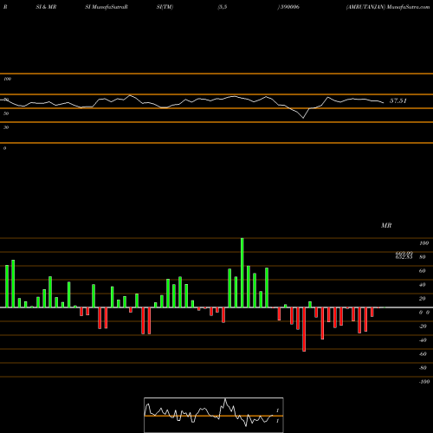Screen dimensions: 433x433
Task: Click the tallest green MRSI bar
Action: point(242,273)
